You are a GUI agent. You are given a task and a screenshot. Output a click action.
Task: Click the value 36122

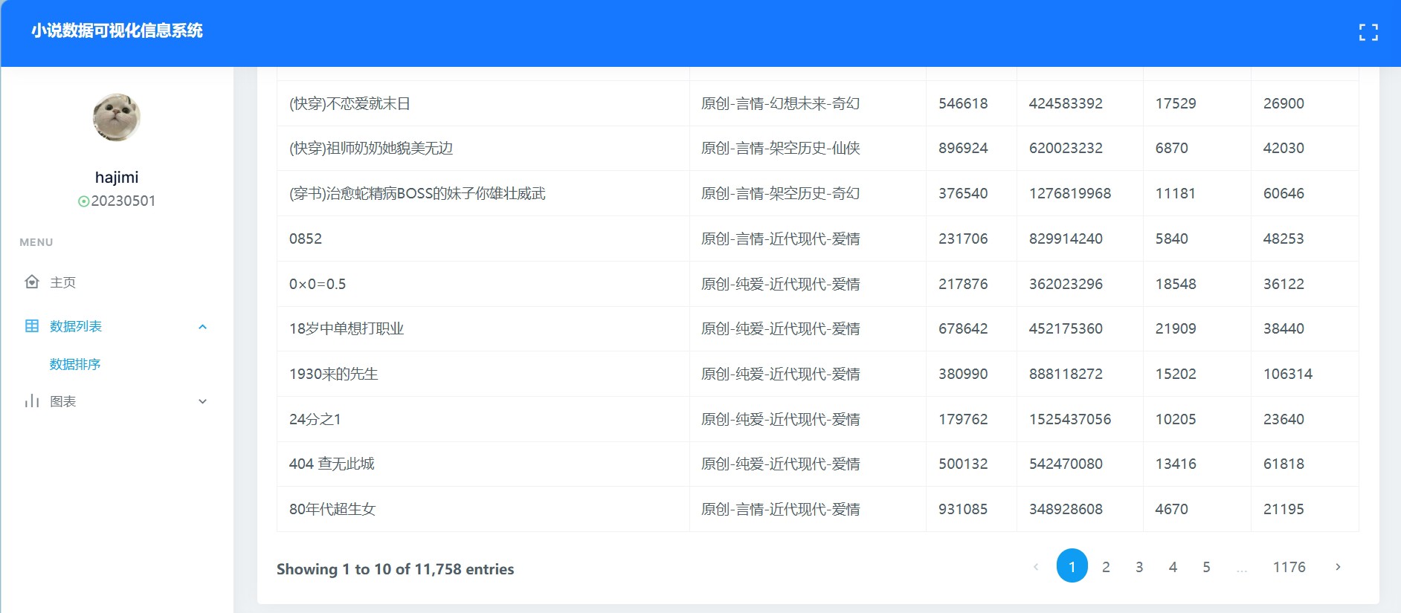(x=1284, y=284)
